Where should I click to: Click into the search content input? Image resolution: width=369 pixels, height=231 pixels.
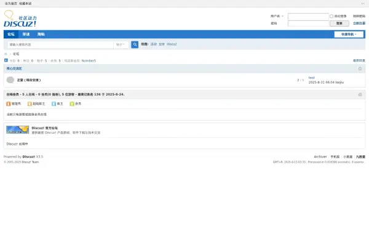pos(60,44)
